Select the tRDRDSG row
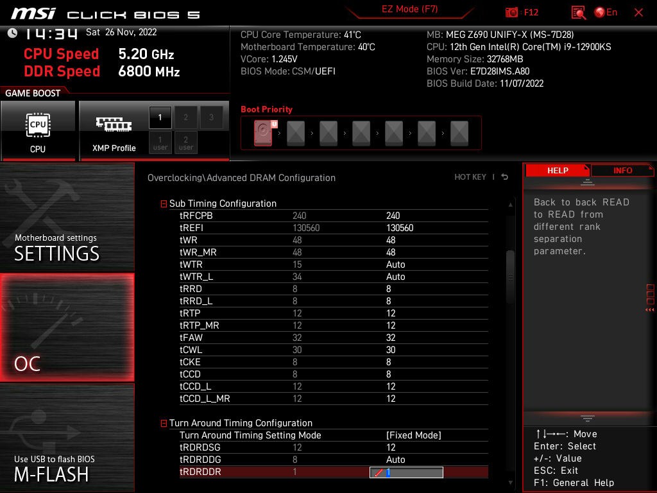657x493 pixels. click(x=334, y=447)
